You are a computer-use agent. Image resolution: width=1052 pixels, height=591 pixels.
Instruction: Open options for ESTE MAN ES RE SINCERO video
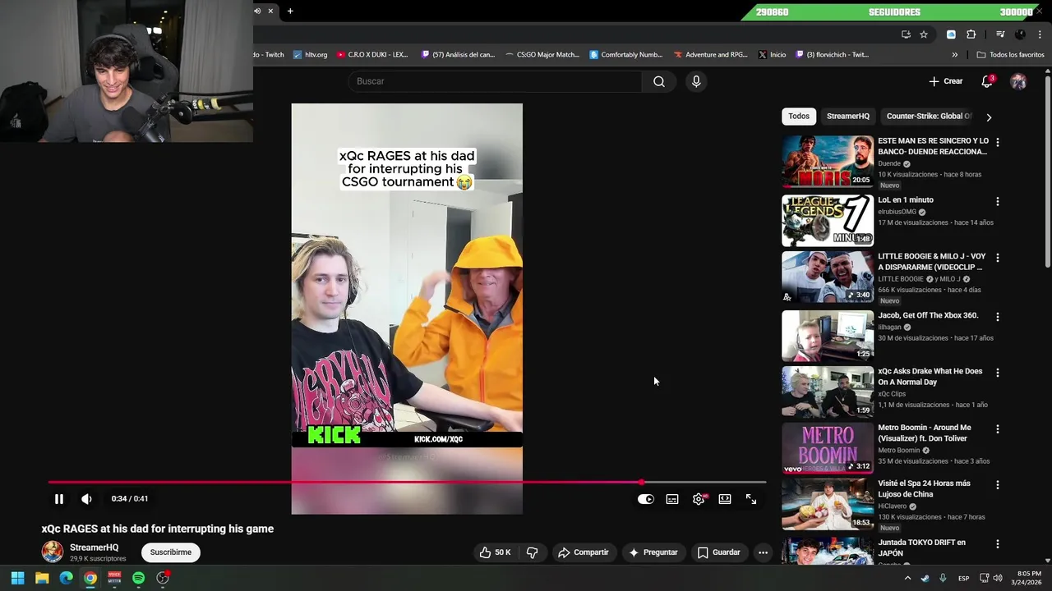click(998, 142)
